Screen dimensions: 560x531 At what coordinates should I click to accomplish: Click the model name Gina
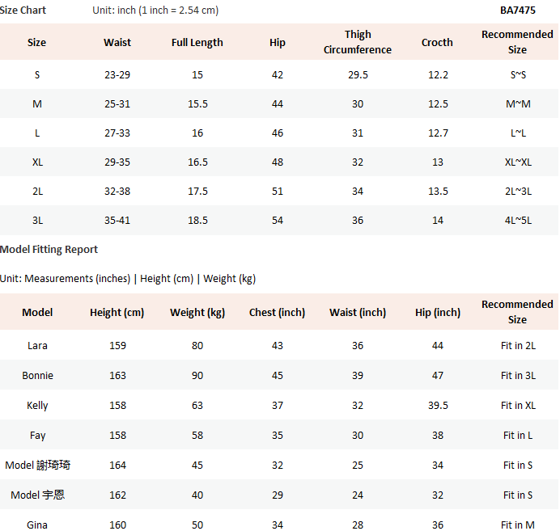pyautogui.click(x=37, y=525)
